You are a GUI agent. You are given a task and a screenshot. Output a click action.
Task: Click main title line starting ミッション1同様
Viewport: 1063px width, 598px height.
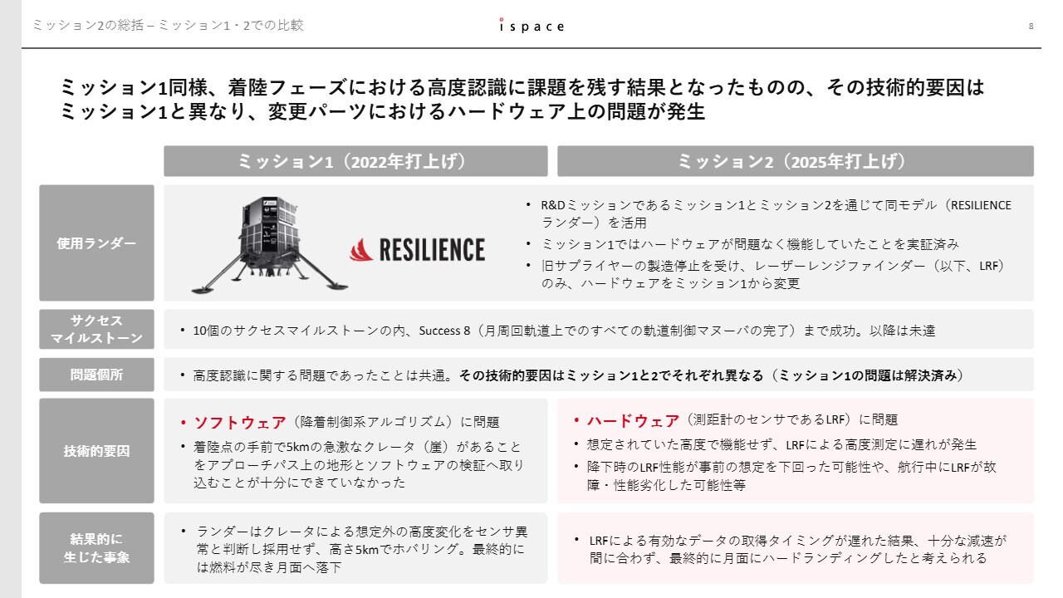pyautogui.click(x=522, y=87)
